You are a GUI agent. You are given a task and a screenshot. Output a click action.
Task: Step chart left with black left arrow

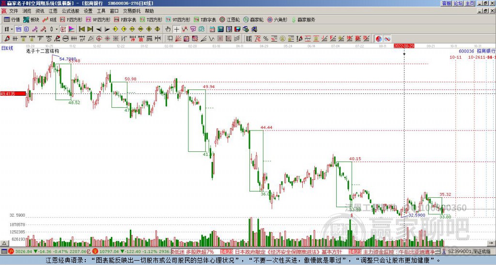pyautogui.click(x=99, y=29)
